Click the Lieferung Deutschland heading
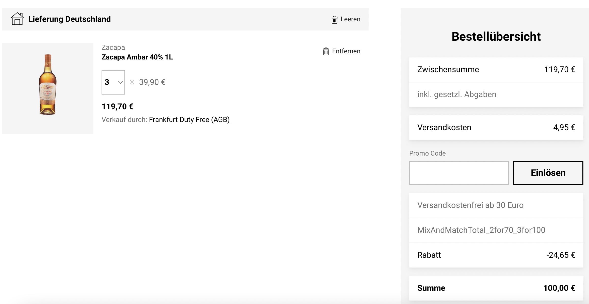This screenshot has width=589, height=304. pyautogui.click(x=70, y=19)
